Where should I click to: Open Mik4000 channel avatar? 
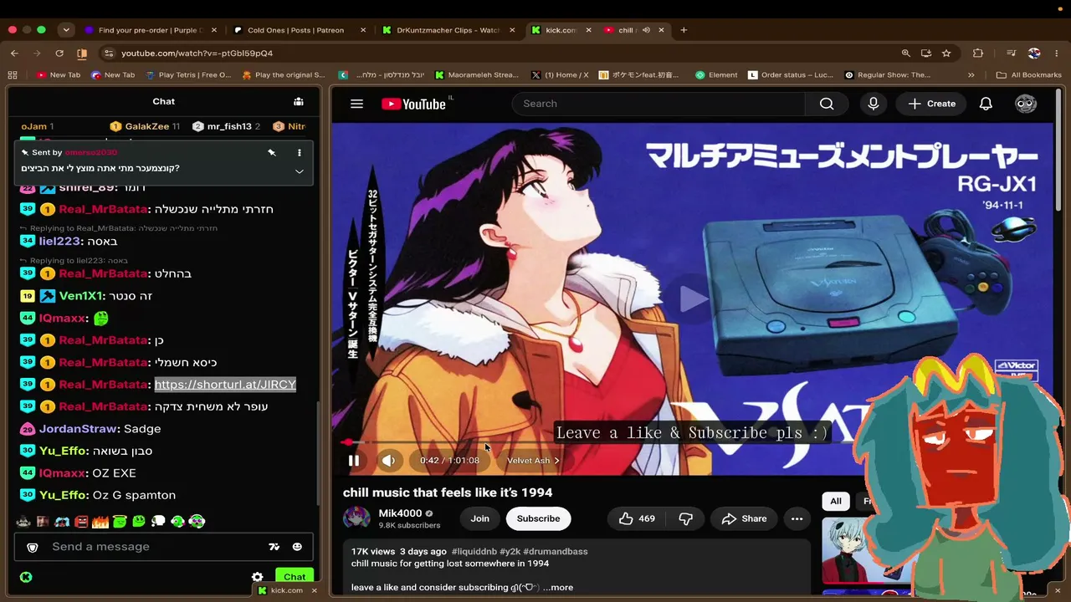point(356,518)
